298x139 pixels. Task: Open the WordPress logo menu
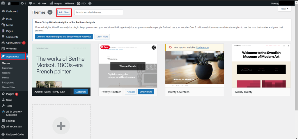coord(3,3)
